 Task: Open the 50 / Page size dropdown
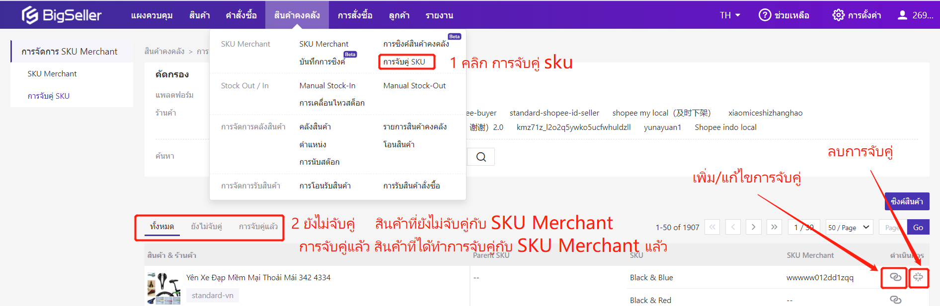(x=849, y=227)
